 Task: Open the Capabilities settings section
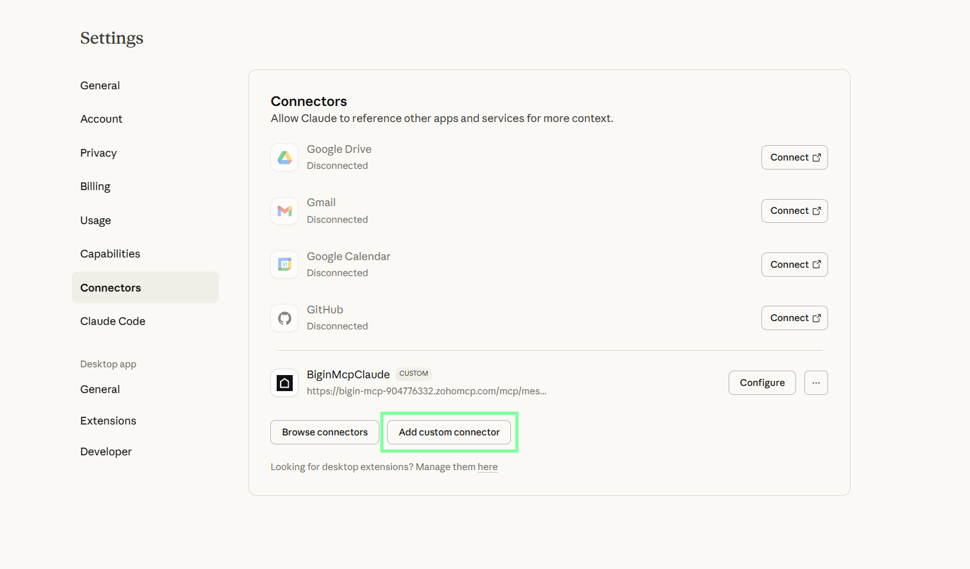pyautogui.click(x=110, y=254)
